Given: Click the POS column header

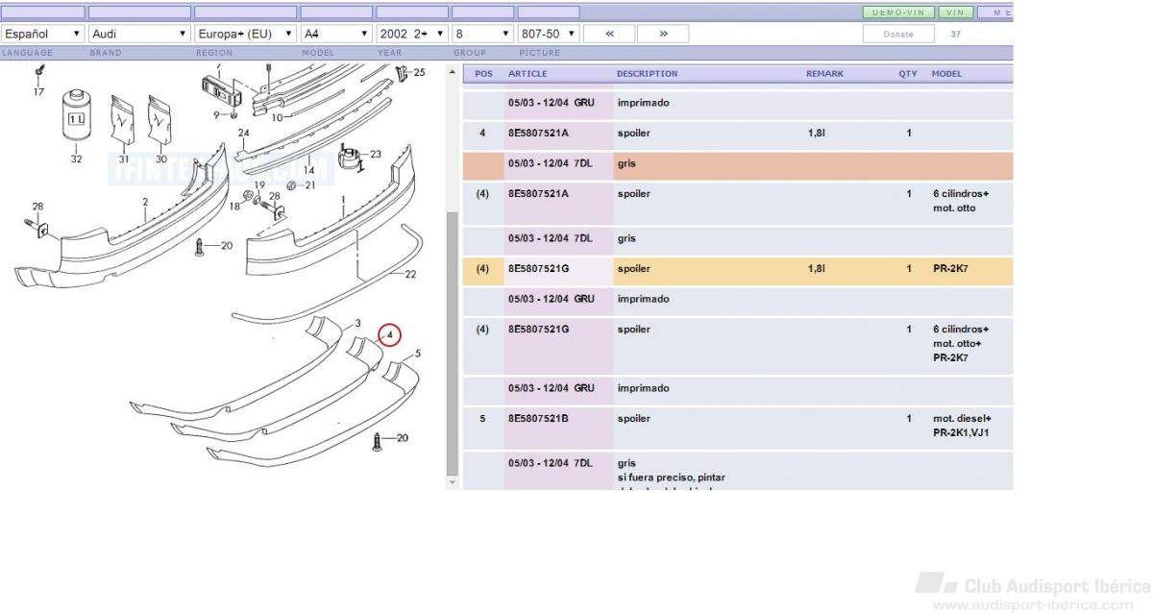Looking at the screenshot, I should coord(484,74).
